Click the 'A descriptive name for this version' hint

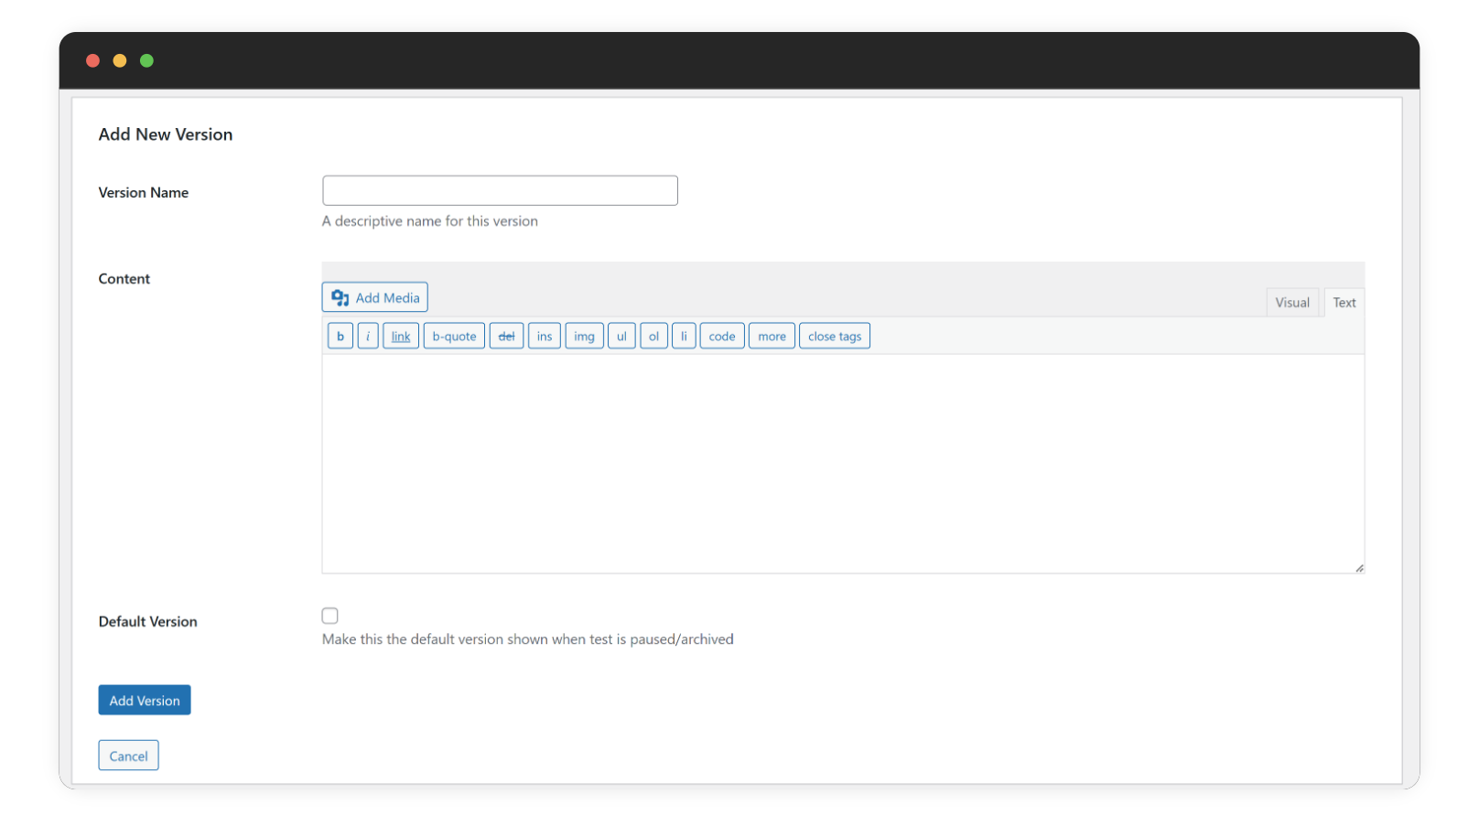pyautogui.click(x=430, y=221)
